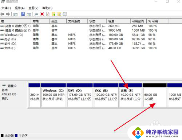This screenshot has height=140, width=182.
Task: Click the 96 % available cell
Action: click(152, 44)
